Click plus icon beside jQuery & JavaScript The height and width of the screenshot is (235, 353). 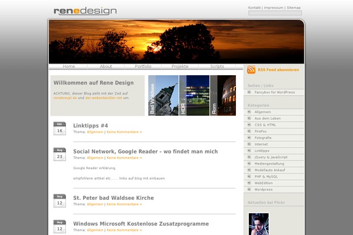249,157
